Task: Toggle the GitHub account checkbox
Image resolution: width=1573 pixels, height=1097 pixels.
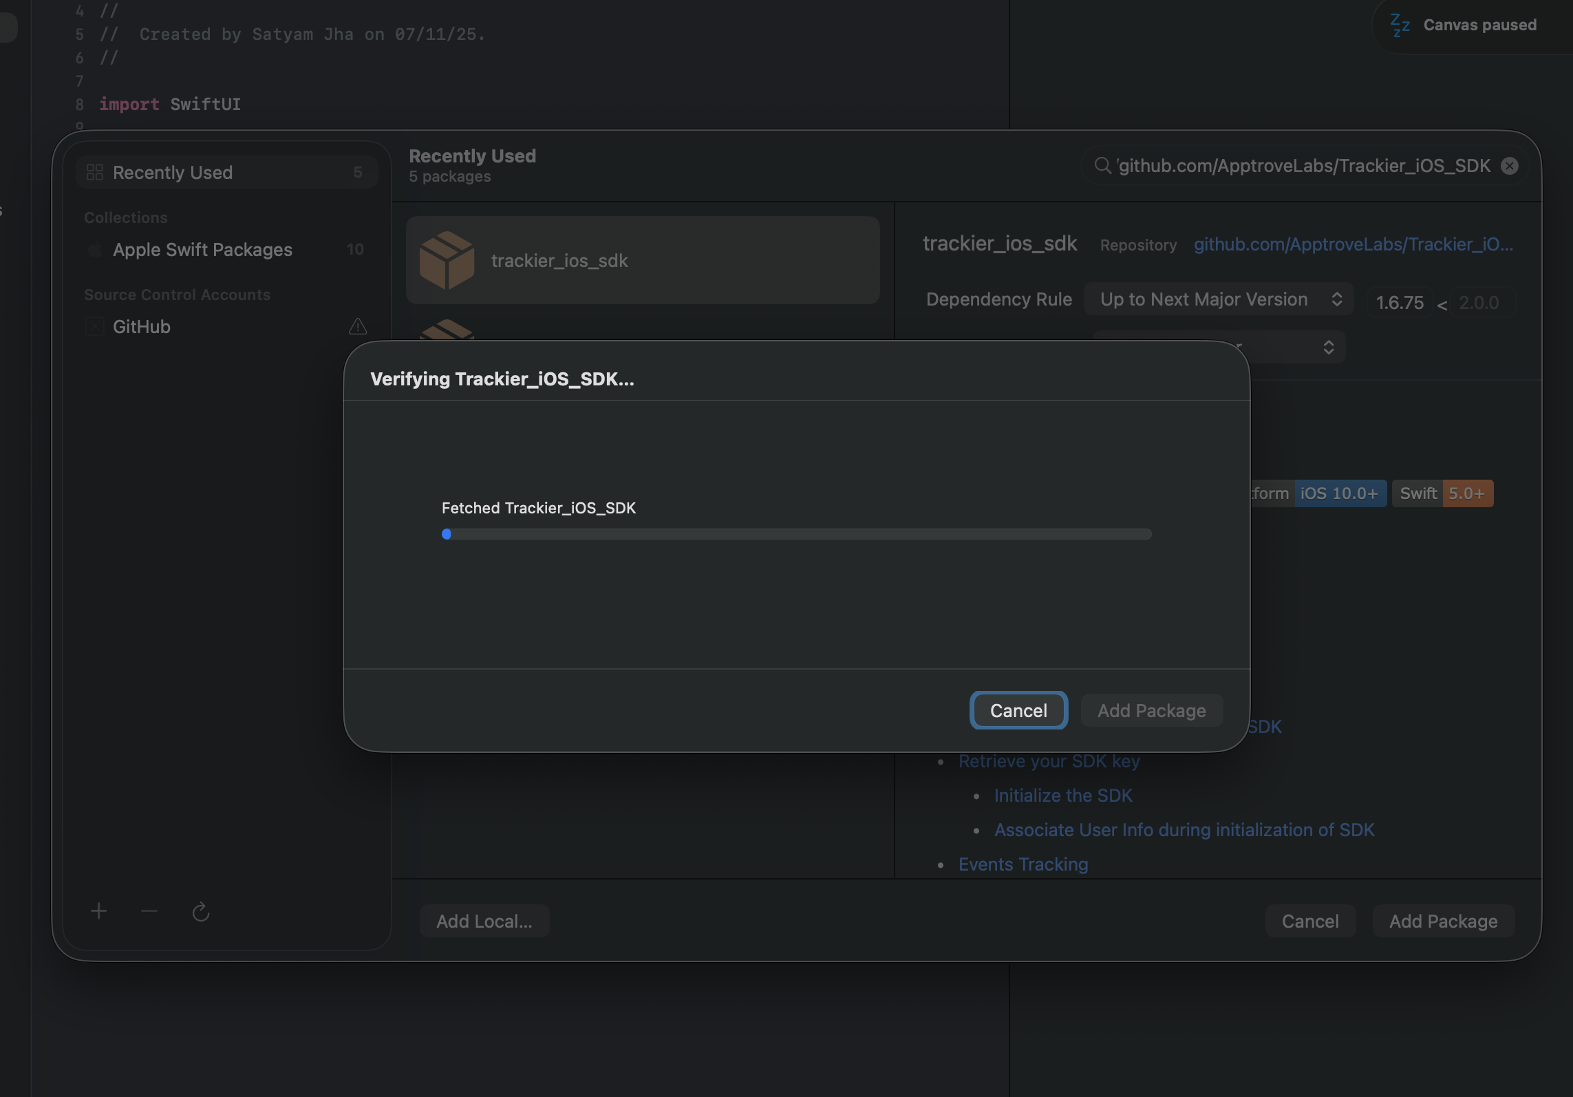Action: pyautogui.click(x=95, y=327)
